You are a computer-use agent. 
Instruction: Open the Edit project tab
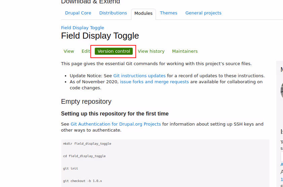86,51
